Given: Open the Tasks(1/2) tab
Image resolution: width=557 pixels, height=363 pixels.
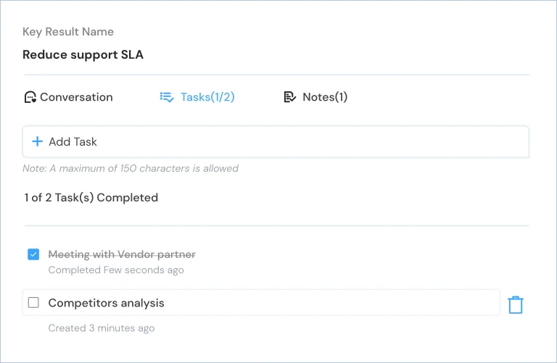Looking at the screenshot, I should coord(197,97).
